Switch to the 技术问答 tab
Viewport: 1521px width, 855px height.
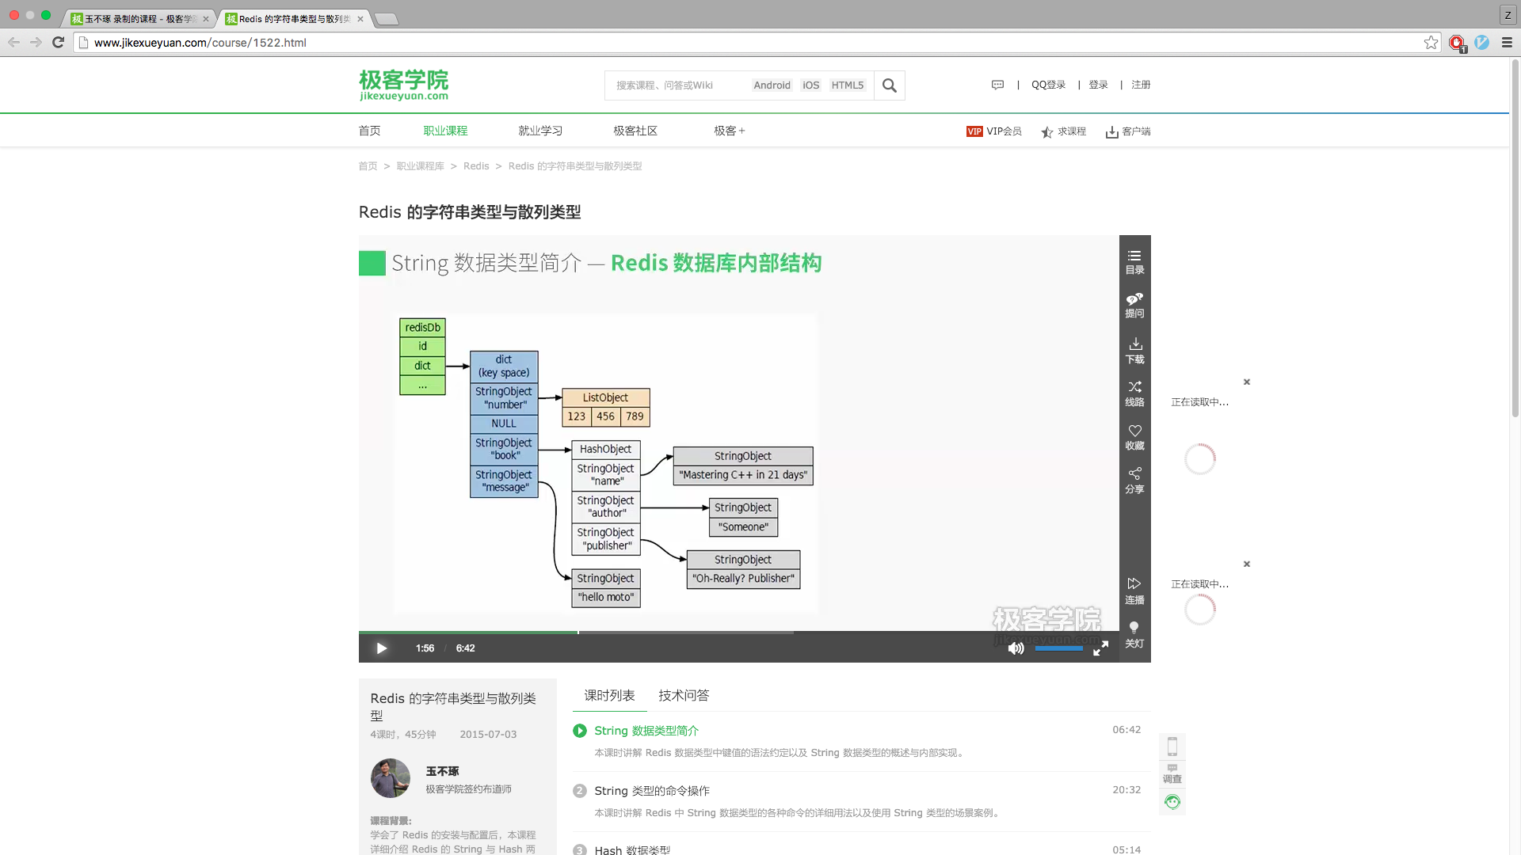coord(684,695)
